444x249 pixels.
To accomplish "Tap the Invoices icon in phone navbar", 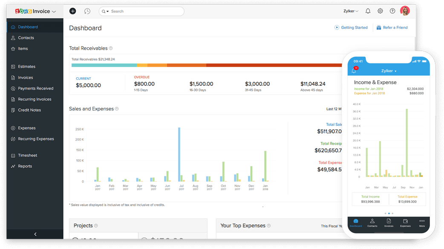I will [389, 223].
